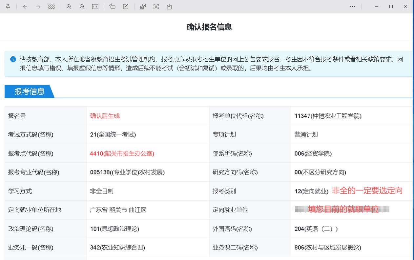Click 006(经贸学院) value
This screenshot has width=414, height=260.
[313, 153]
